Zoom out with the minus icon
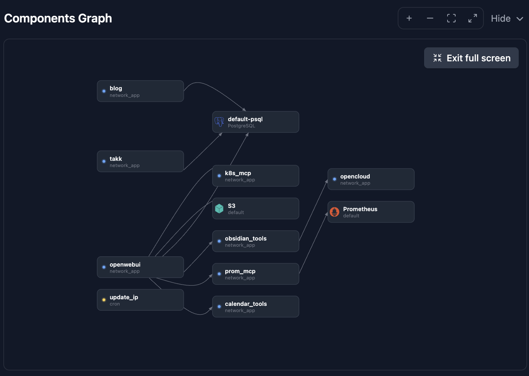The image size is (529, 376). tap(430, 18)
